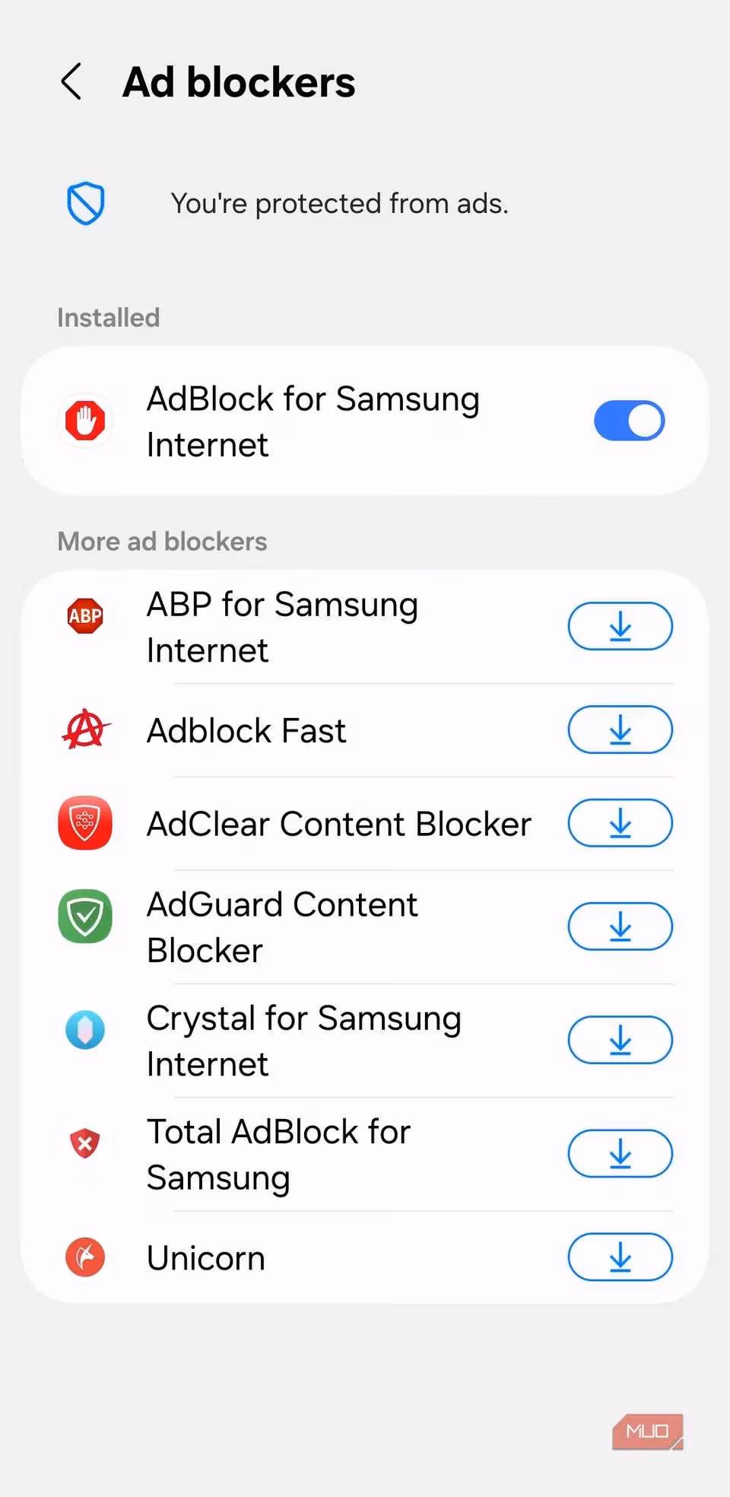This screenshot has width=730, height=1497.
Task: Disable AdBlock for Samsung Internet
Action: (x=629, y=421)
